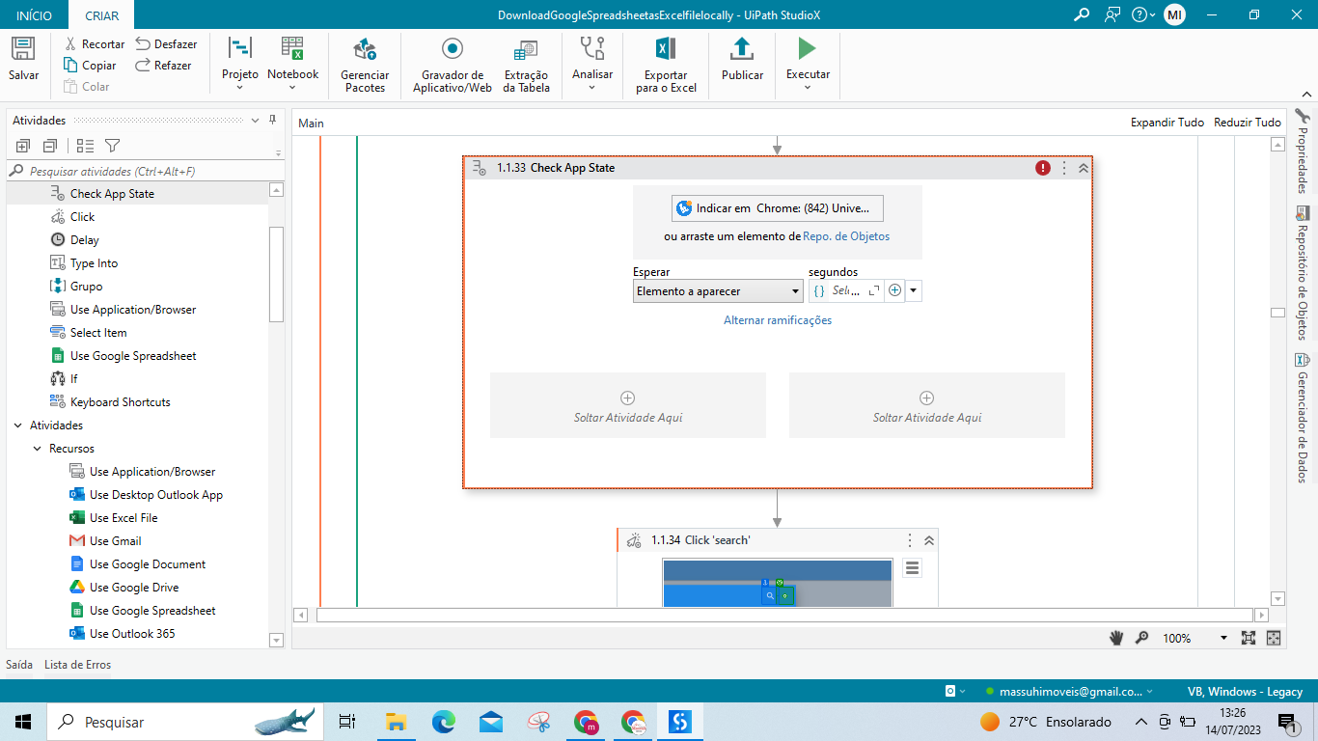Open the Lista de Erros tab

point(77,665)
